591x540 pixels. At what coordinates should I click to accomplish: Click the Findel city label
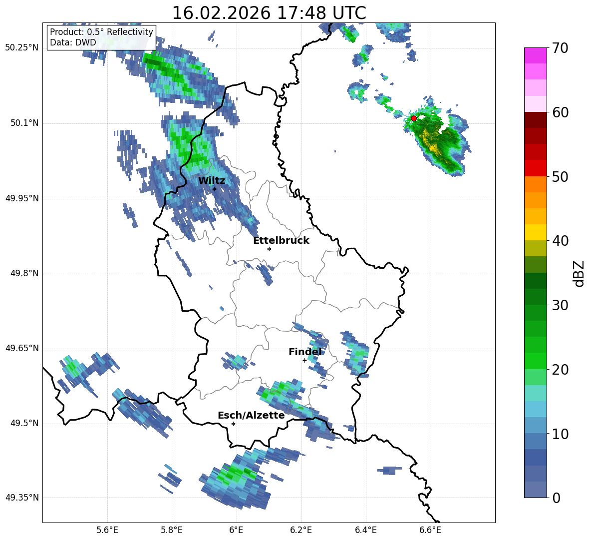[305, 352]
